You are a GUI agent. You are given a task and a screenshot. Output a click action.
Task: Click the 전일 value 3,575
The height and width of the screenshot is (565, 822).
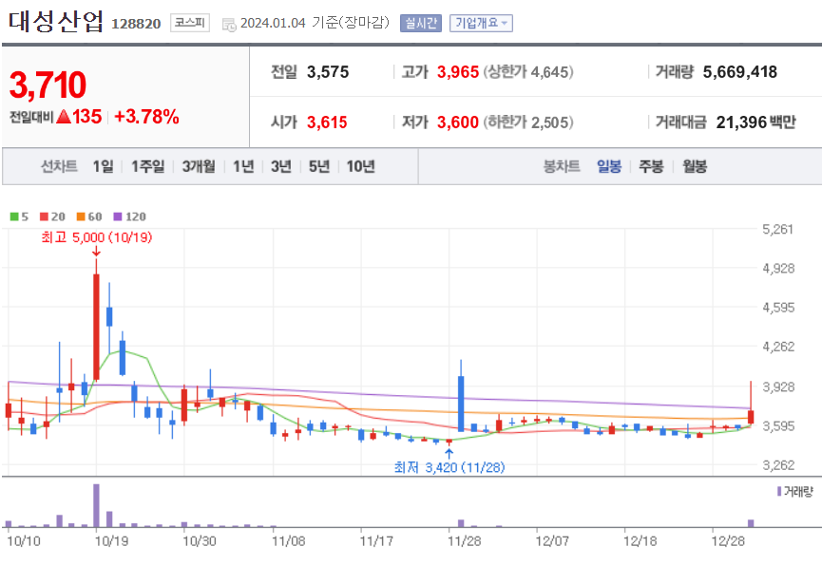328,72
